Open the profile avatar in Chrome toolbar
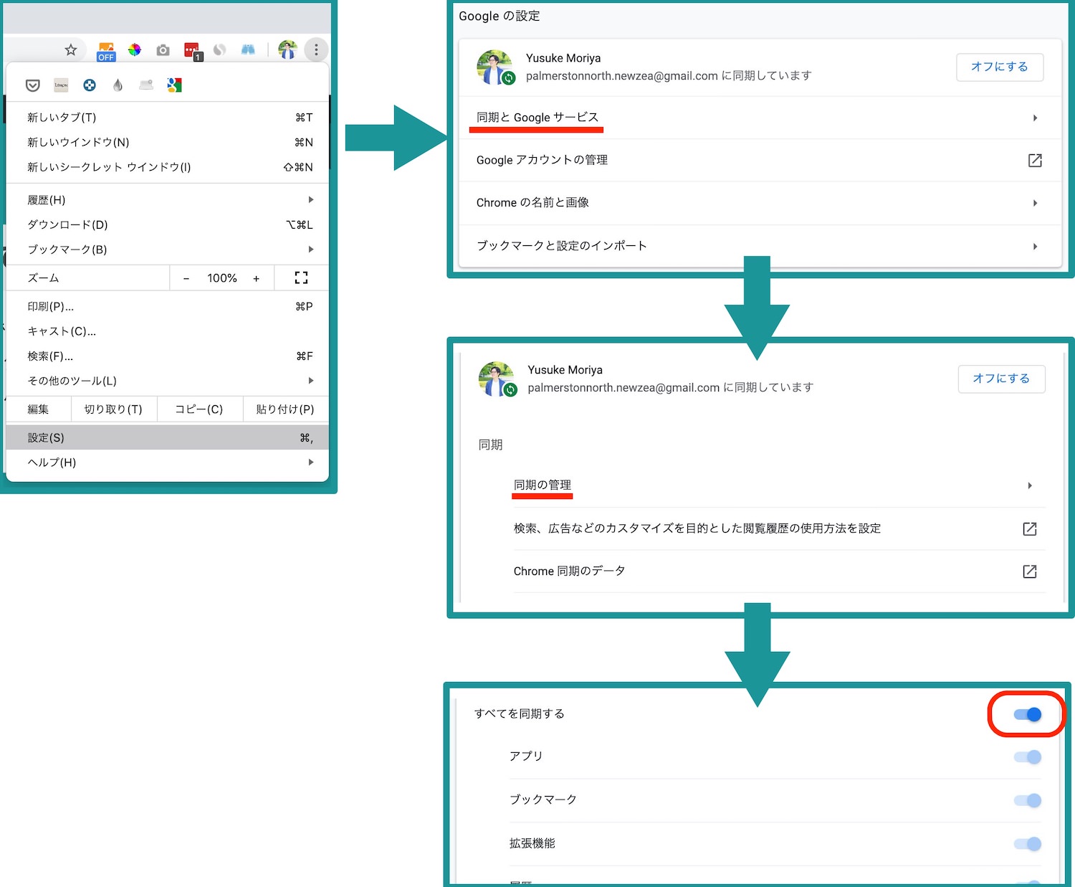This screenshot has height=887, width=1075. (287, 50)
